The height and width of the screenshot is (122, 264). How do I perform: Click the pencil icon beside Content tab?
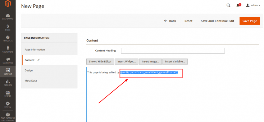point(39,60)
